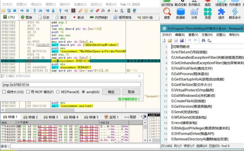The width and height of the screenshot is (244, 151).
Task: Switch to the 内存映射 tab
Action: (x=99, y=17)
